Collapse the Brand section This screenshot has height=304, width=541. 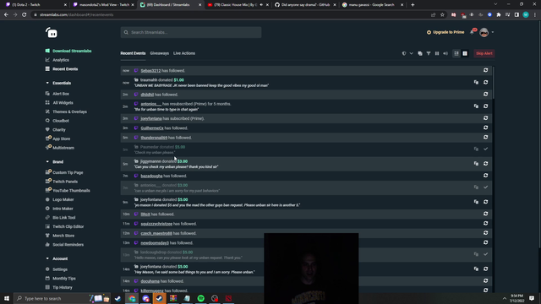[x=47, y=161]
